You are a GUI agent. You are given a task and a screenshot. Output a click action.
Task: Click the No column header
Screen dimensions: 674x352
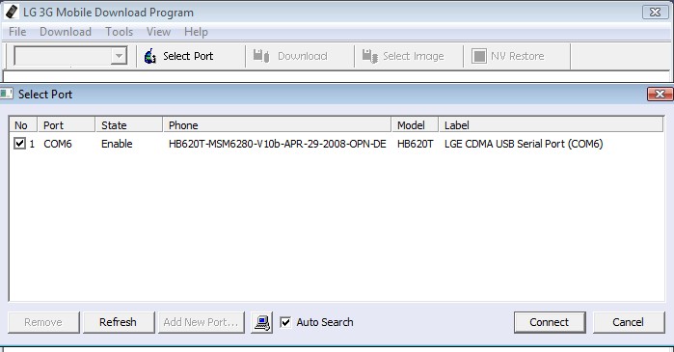point(23,125)
